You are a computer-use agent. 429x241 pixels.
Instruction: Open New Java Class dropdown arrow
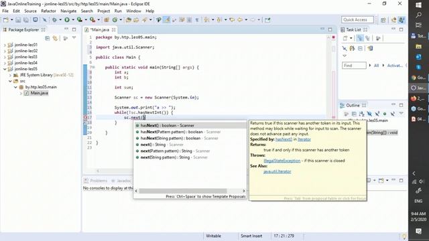click(x=121, y=20)
